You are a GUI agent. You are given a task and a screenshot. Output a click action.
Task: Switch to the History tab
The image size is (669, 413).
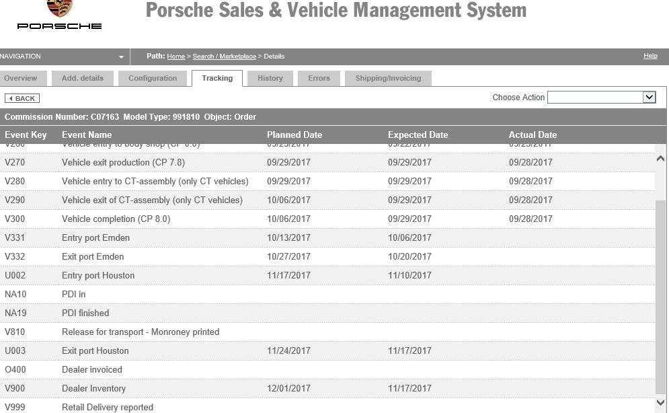[270, 78]
